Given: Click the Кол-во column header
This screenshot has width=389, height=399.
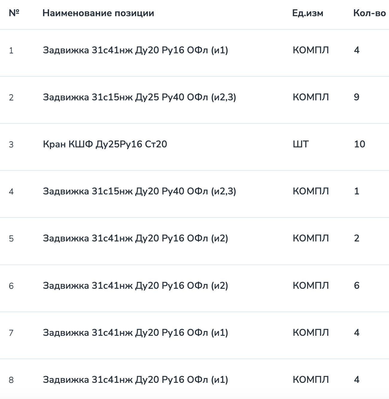Looking at the screenshot, I should tap(370, 13).
